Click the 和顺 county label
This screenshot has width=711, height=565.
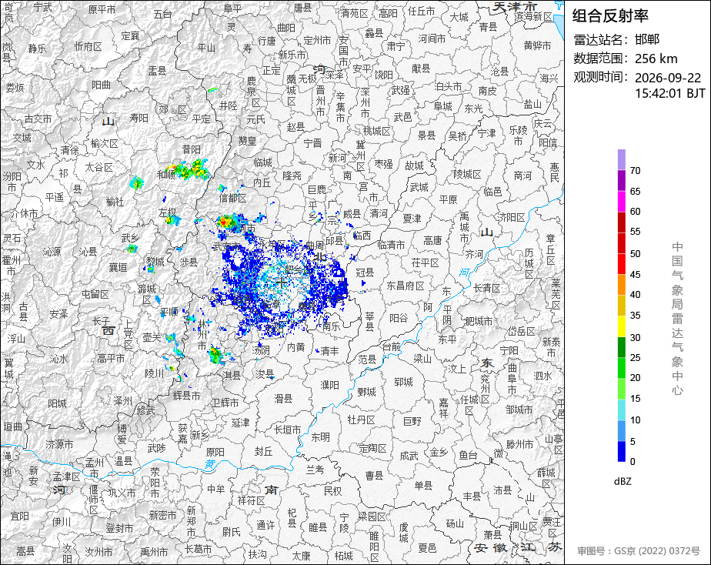click(x=166, y=174)
